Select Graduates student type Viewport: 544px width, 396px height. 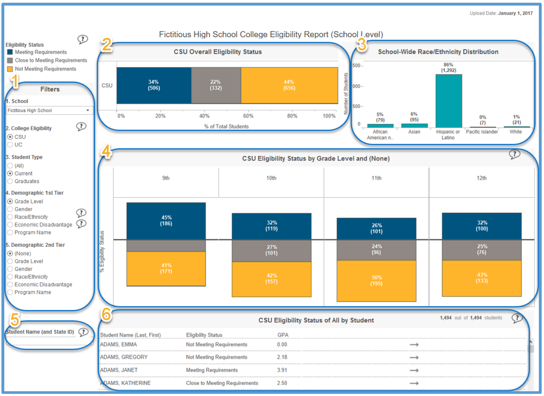point(10,182)
